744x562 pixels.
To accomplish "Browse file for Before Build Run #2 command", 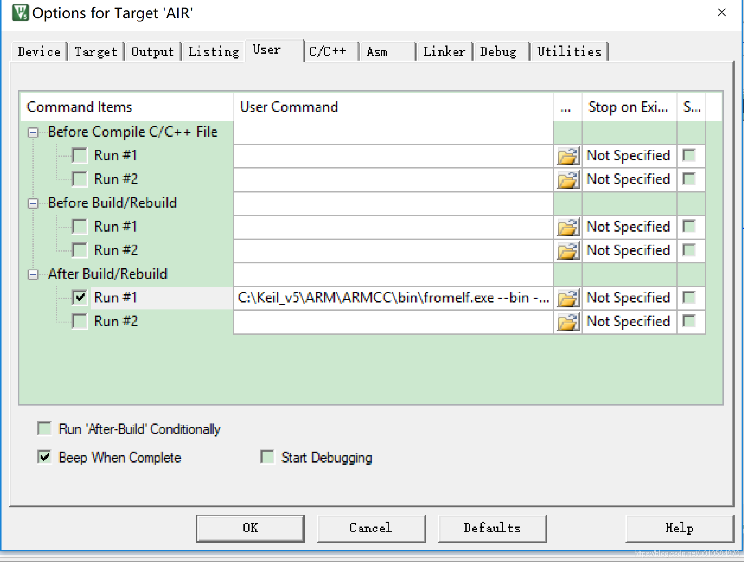I will pyautogui.click(x=568, y=251).
